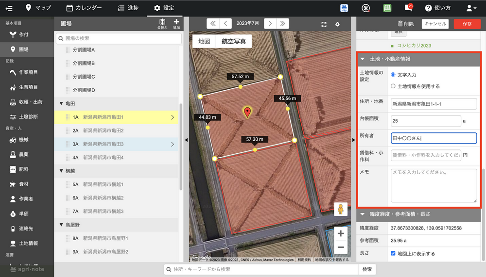Open the user account dropdown
This screenshot has height=277, width=486.
click(471, 8)
